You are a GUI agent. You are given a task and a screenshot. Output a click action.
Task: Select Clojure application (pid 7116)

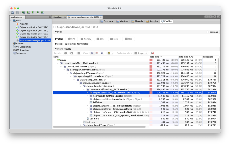pyautogui.click(x=34, y=27)
